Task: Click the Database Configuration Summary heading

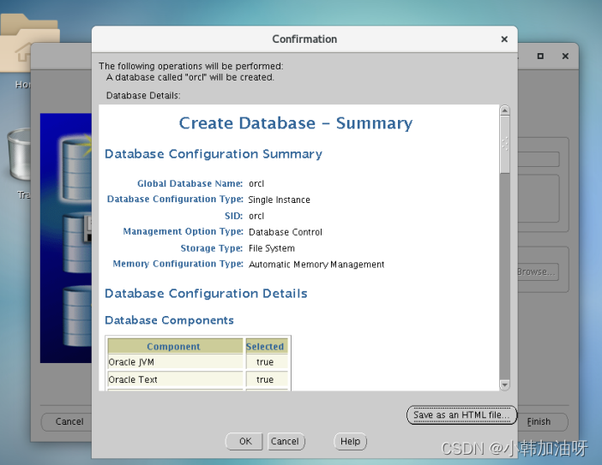Action: 214,154
